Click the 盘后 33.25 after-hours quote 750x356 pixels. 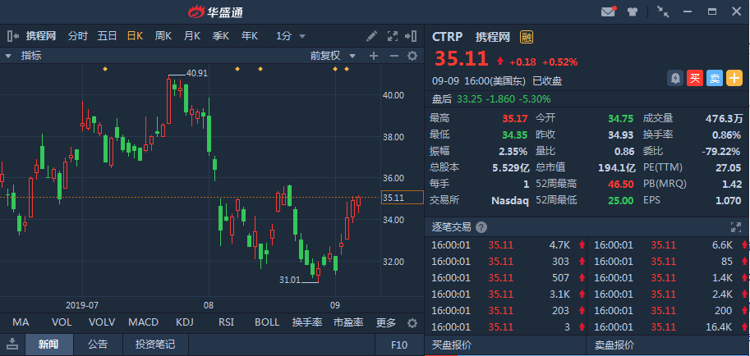[492, 99]
